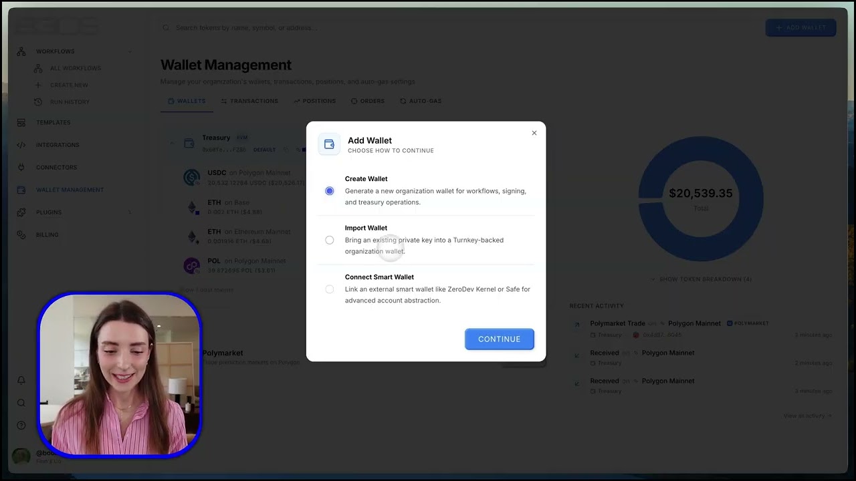Click the Create Wallet title text
Screen dimensions: 856x481
(366, 179)
